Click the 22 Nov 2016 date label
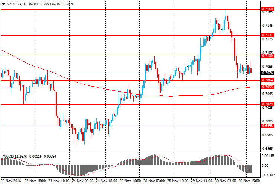275x185 pixels. pyautogui.click(x=11, y=181)
